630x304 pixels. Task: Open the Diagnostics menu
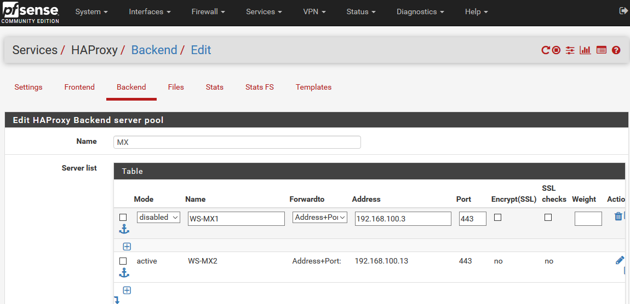click(x=420, y=11)
